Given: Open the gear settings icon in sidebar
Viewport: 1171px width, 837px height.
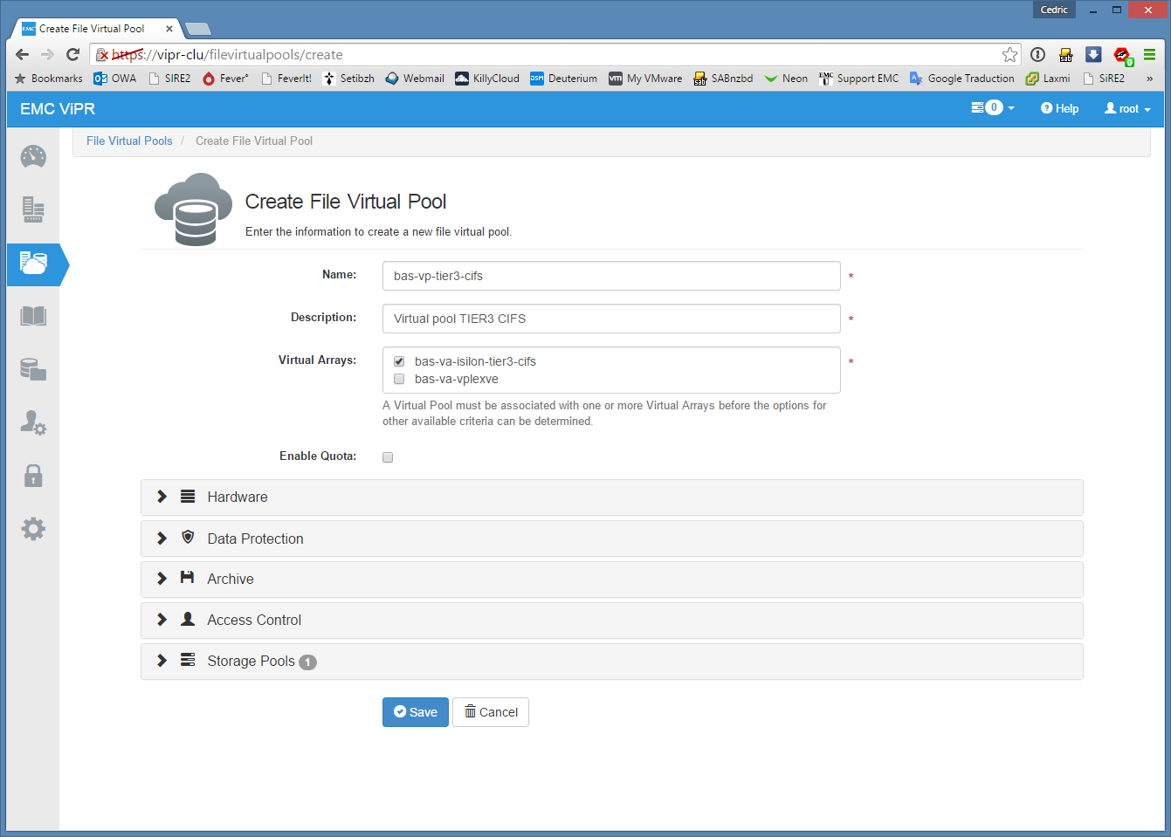Looking at the screenshot, I should (x=33, y=529).
